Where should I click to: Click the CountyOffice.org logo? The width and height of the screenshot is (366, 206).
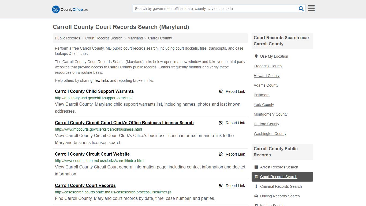tap(70, 9)
